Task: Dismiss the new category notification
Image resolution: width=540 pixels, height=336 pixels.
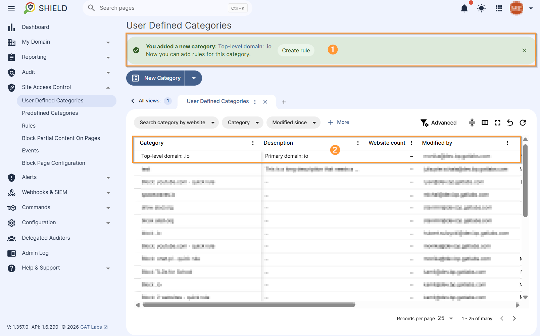Action: [x=524, y=50]
